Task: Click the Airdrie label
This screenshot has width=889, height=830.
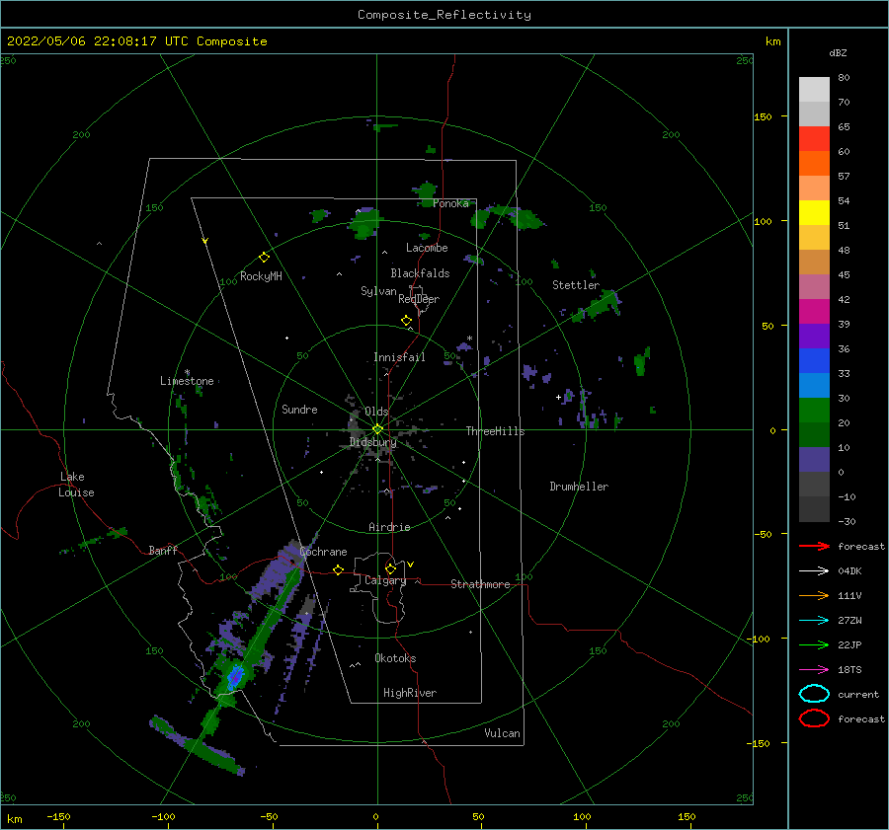Action: point(389,527)
